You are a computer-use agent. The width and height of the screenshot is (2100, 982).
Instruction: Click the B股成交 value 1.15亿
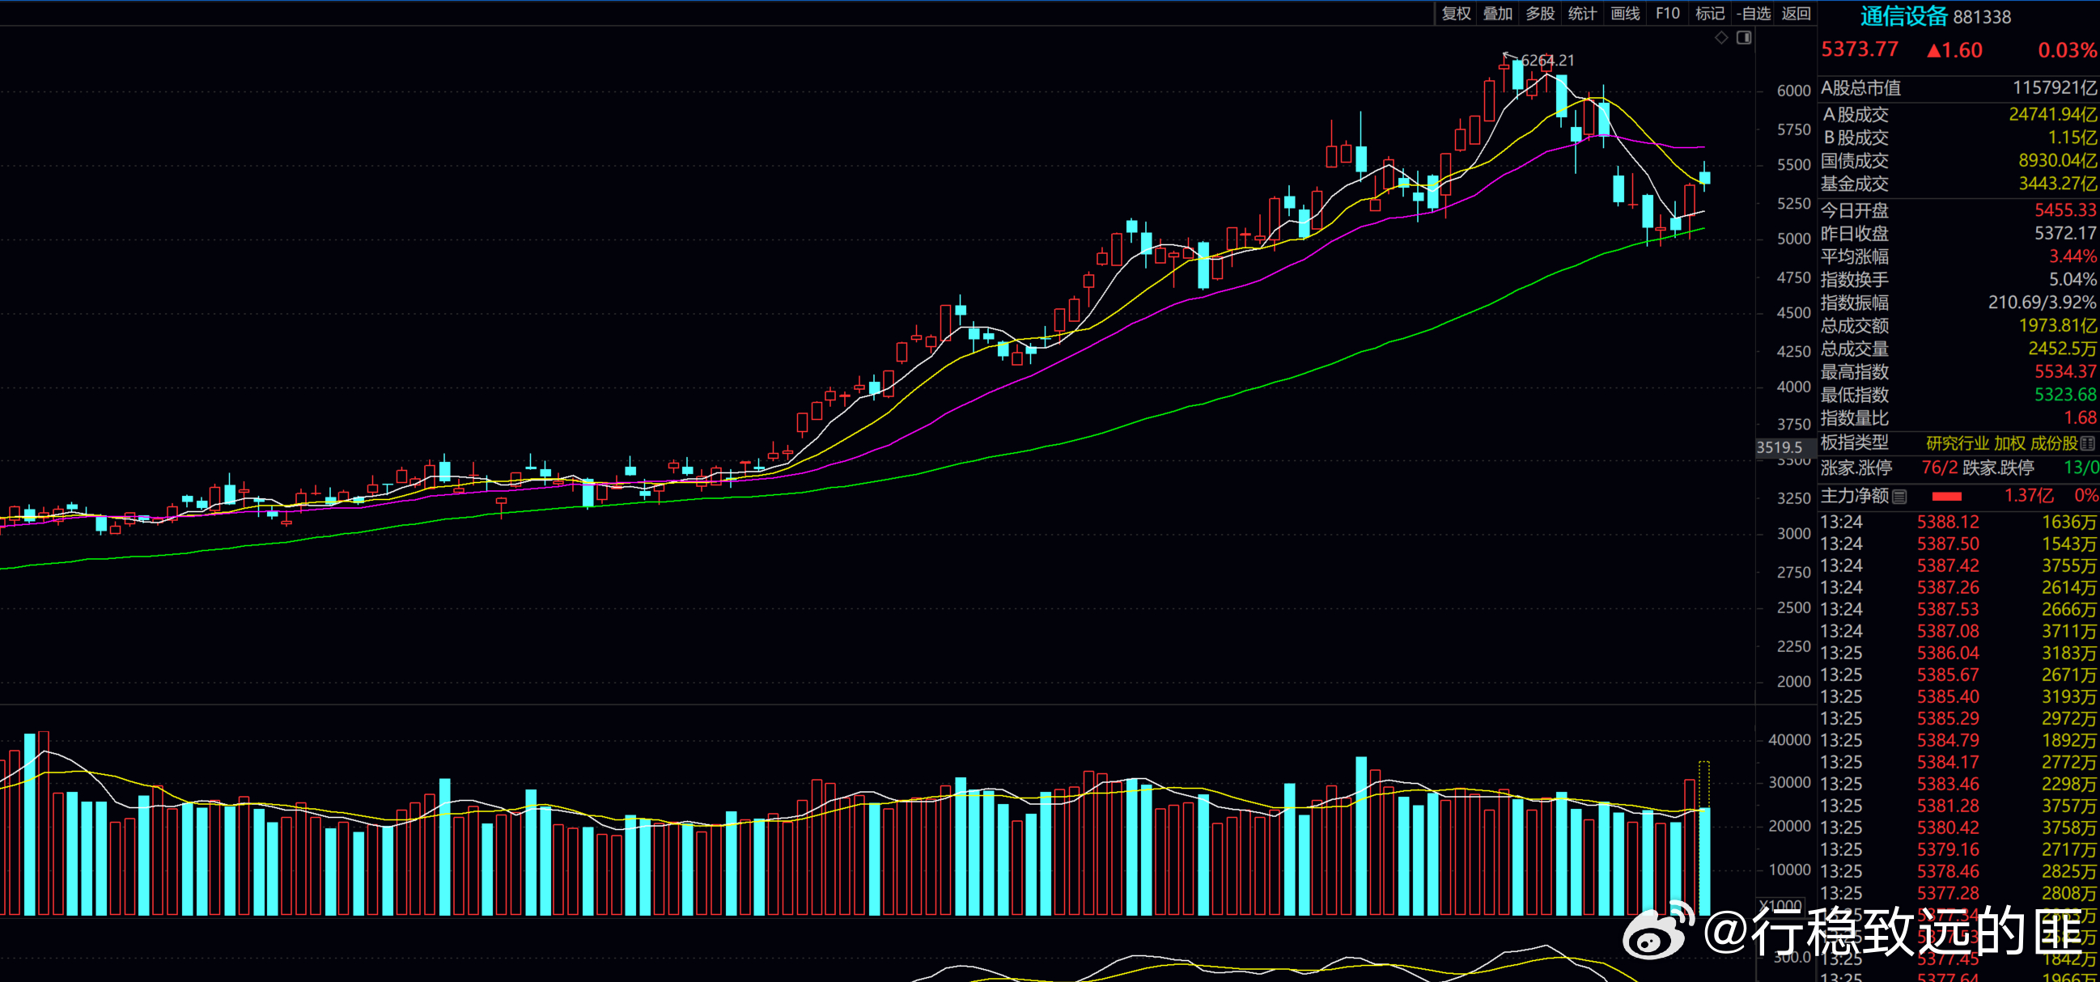point(2072,138)
